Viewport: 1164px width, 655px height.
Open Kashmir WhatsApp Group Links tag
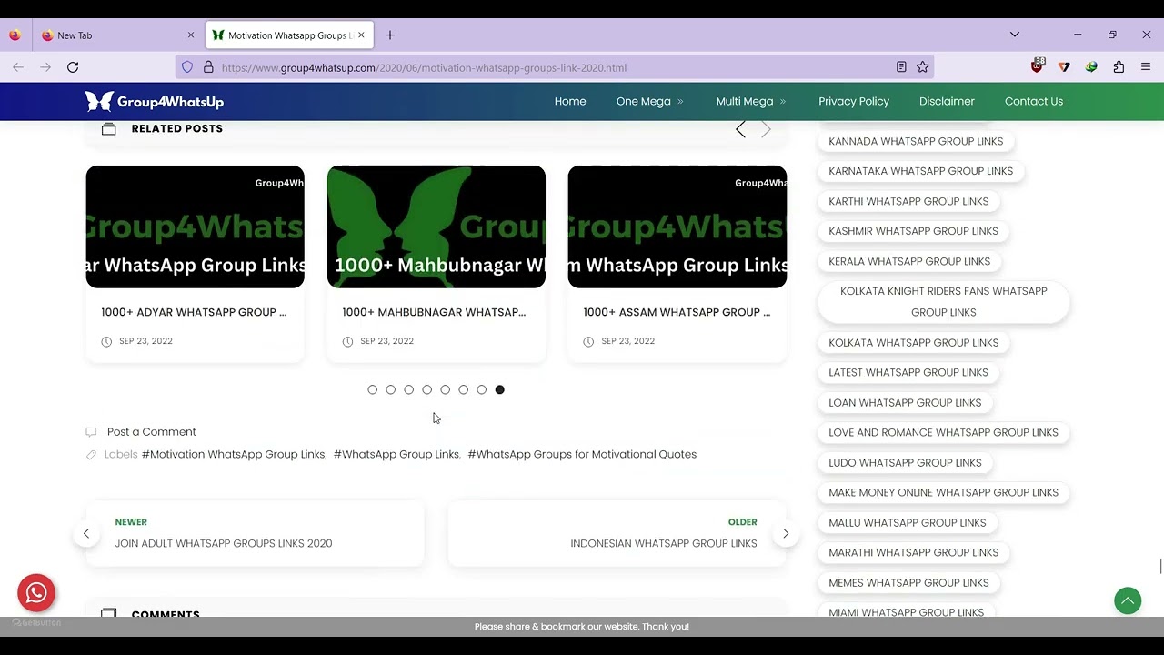pyautogui.click(x=913, y=231)
